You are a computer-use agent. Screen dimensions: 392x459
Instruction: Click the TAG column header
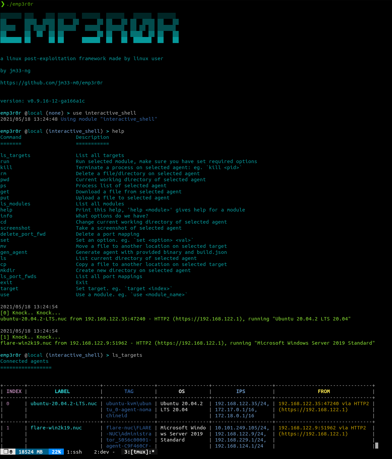pyautogui.click(x=129, y=391)
